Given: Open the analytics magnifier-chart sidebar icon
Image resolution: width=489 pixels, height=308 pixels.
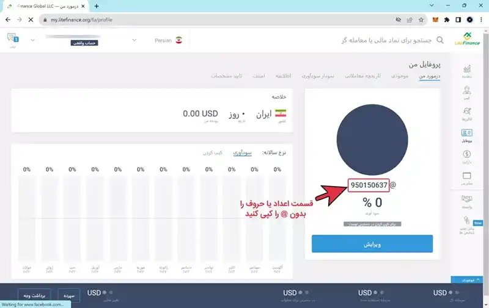Looking at the screenshot, I should click(x=467, y=113).
